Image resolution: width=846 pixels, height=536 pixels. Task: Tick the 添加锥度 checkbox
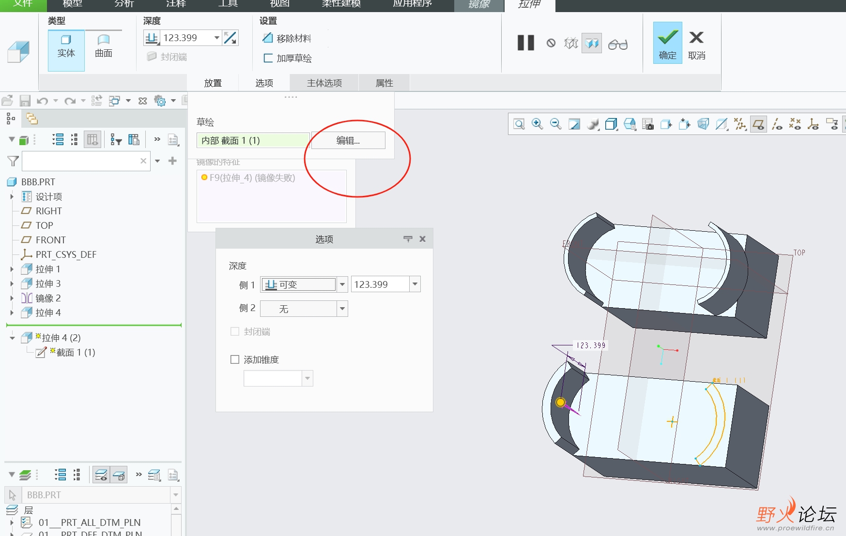pos(235,359)
